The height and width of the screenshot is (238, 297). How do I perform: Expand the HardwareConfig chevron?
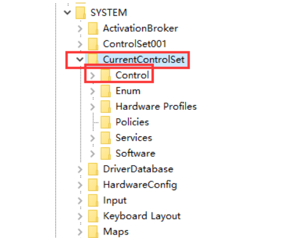click(80, 185)
